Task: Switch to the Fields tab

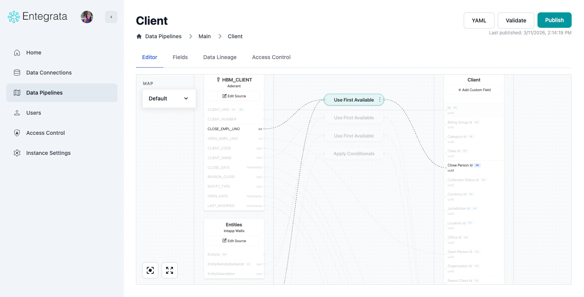Action: [180, 57]
